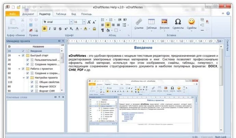The width and height of the screenshot is (236, 138).
Task: Decrease font size with the small A button
Action: (94, 22)
